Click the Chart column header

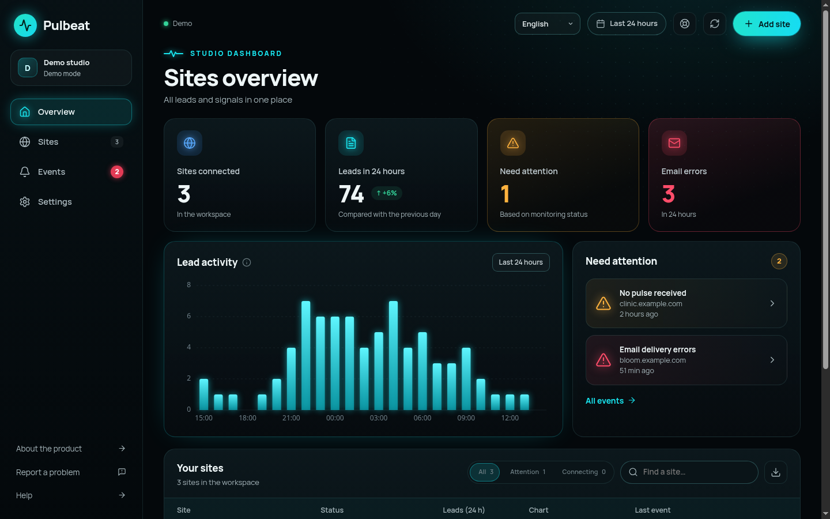(538, 510)
